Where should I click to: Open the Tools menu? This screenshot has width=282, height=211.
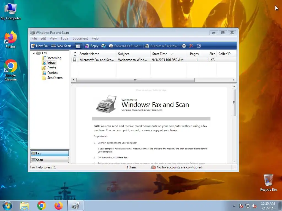click(x=64, y=38)
